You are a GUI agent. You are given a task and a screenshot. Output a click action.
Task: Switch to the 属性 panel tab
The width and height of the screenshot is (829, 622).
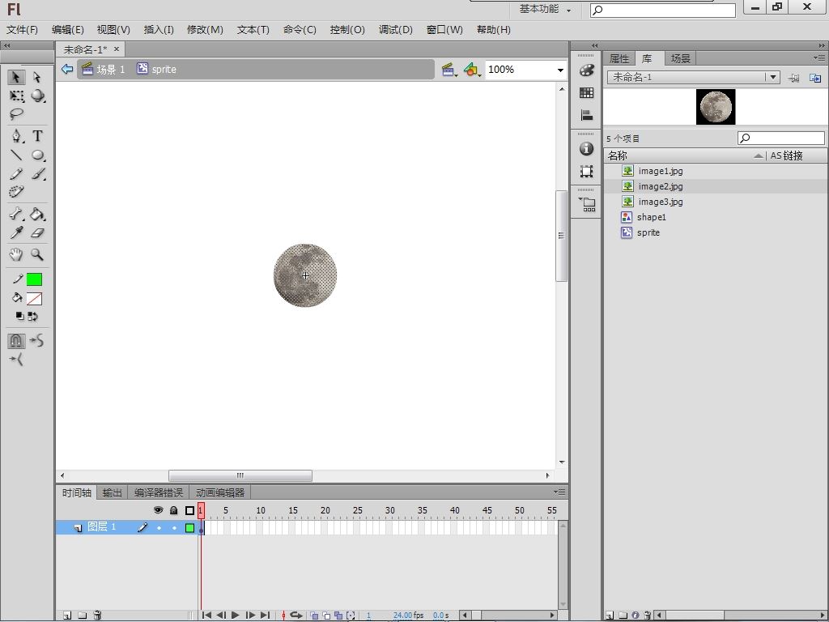[619, 58]
